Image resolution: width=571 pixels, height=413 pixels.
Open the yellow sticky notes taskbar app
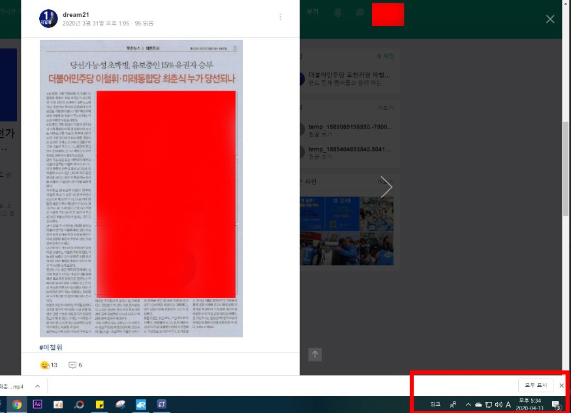(x=99, y=405)
